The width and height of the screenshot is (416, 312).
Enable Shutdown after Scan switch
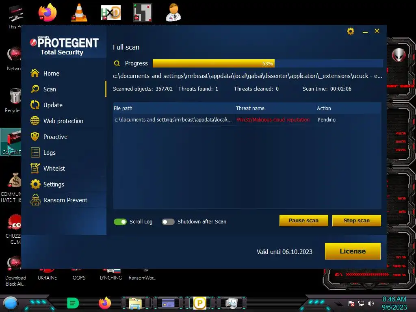[168, 222]
